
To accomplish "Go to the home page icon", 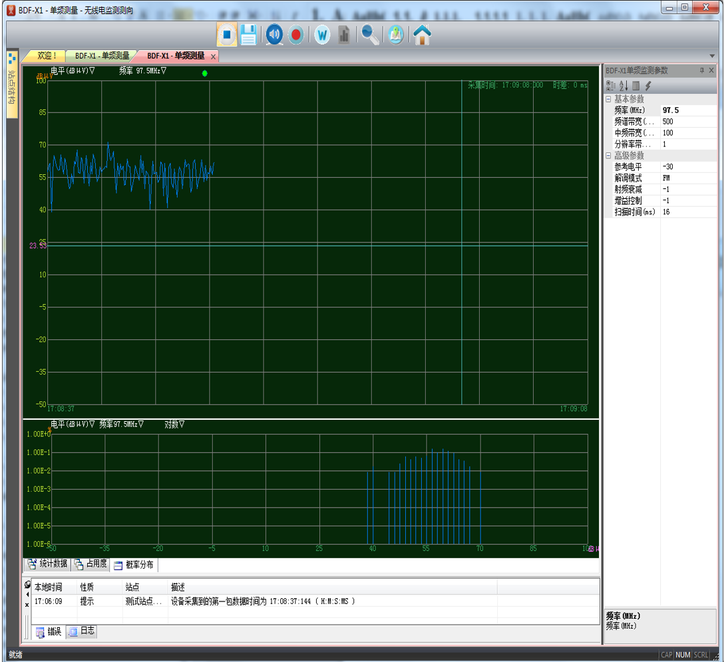I will (x=422, y=35).
